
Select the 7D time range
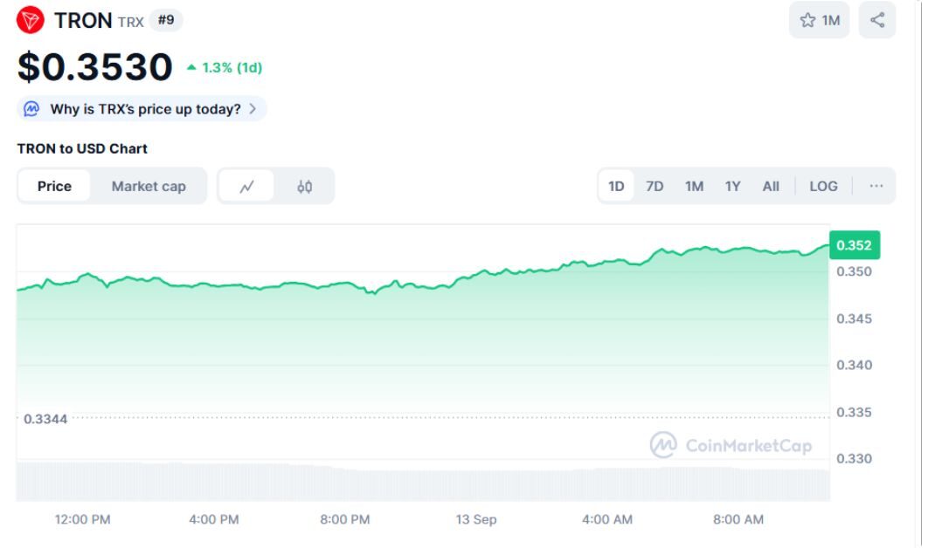(654, 186)
